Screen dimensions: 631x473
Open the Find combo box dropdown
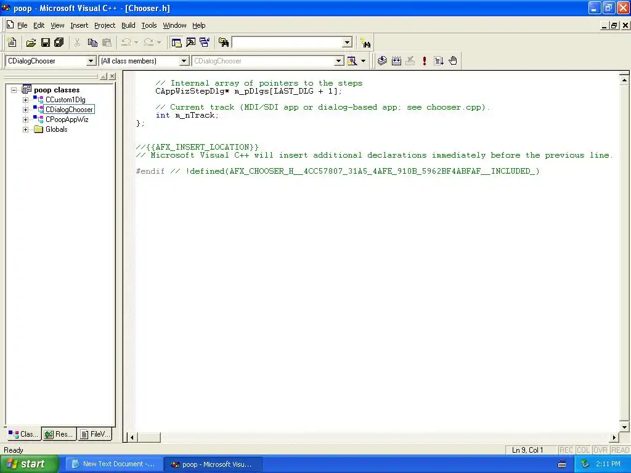pyautogui.click(x=348, y=42)
